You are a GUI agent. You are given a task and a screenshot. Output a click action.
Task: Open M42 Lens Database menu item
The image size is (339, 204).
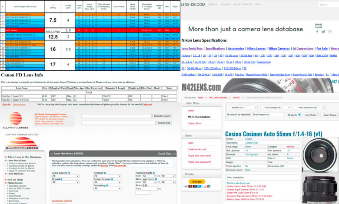pyautogui.click(x=199, y=117)
